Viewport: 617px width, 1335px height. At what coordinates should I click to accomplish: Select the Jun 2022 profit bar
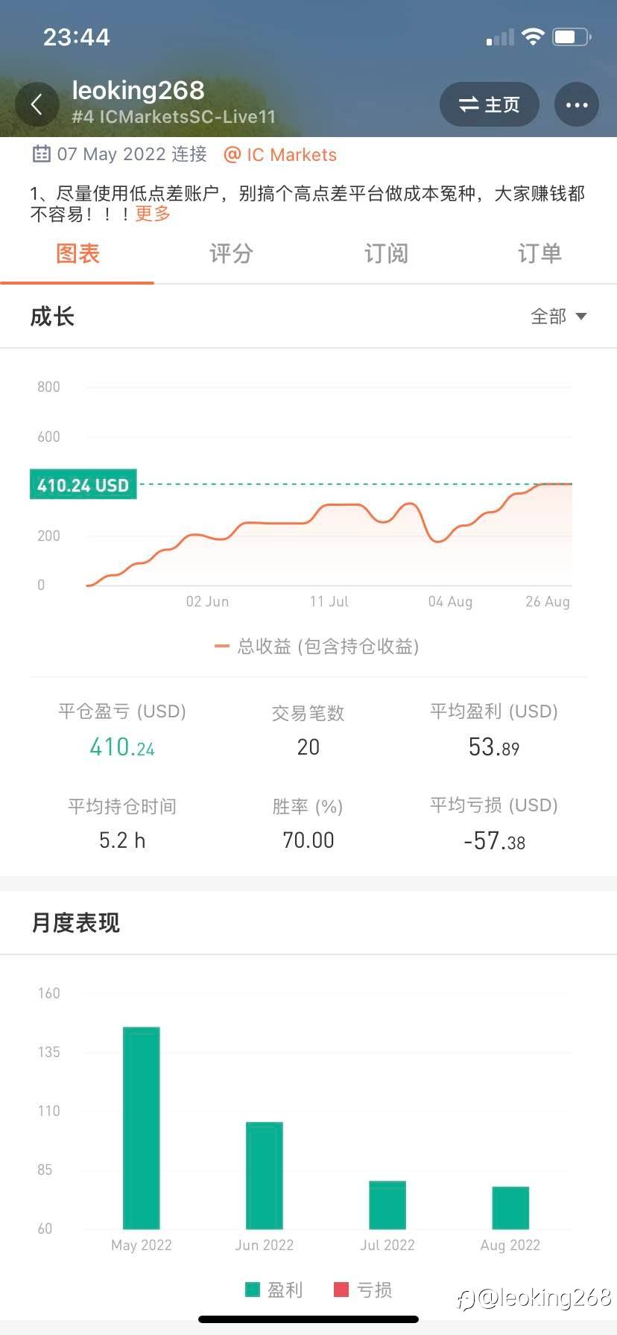point(265,1175)
